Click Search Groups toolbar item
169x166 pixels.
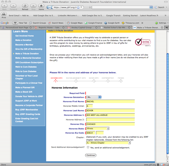(38, 23)
